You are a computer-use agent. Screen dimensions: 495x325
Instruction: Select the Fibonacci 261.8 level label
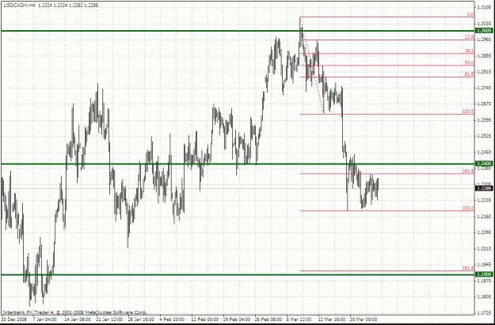[468, 268]
